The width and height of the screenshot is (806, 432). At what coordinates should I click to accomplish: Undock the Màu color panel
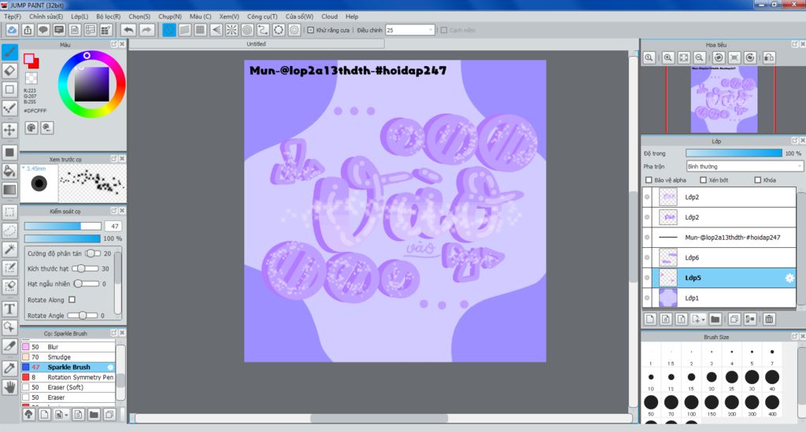pyautogui.click(x=113, y=44)
